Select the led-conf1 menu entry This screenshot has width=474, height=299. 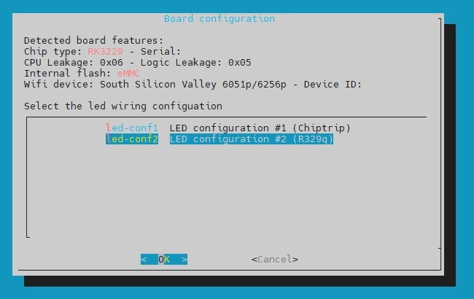132,128
